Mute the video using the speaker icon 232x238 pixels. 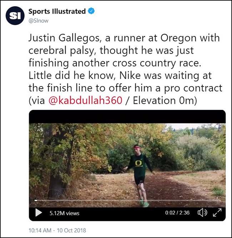coord(202,213)
